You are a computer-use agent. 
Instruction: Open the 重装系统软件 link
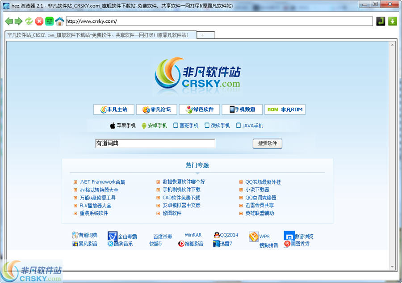coord(94,213)
